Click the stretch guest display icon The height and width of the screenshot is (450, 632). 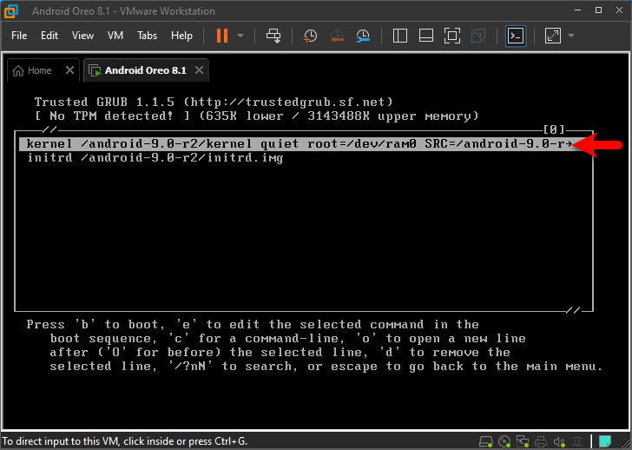pyautogui.click(x=553, y=36)
